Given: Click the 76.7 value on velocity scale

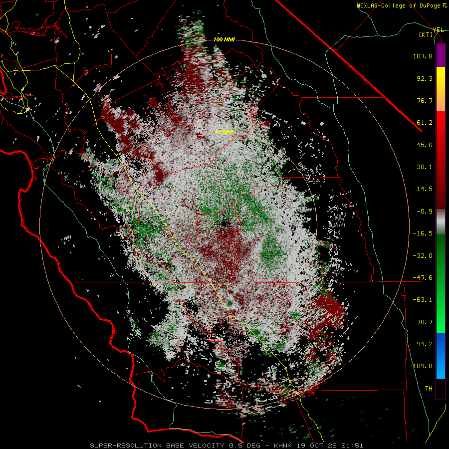Looking at the screenshot, I should click(x=425, y=100).
